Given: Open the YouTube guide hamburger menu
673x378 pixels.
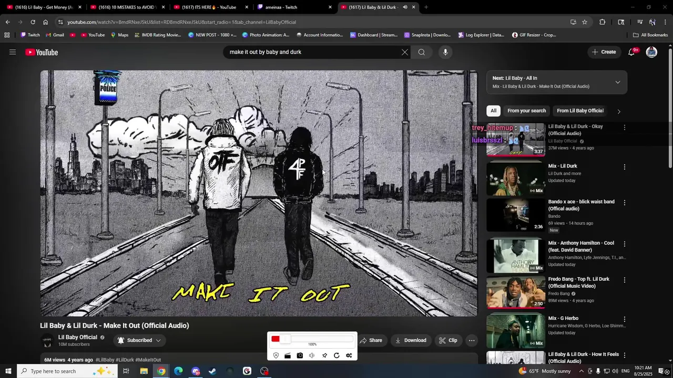Looking at the screenshot, I should pyautogui.click(x=13, y=52).
